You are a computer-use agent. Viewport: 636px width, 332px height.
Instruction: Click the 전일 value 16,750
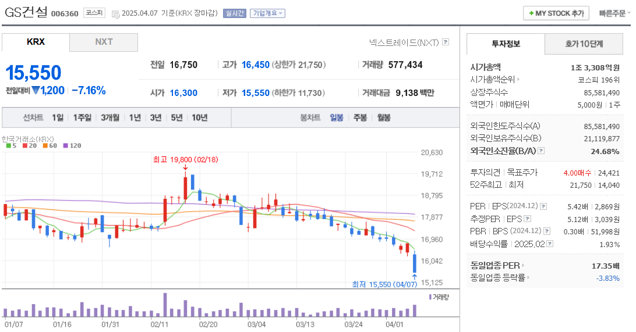[x=183, y=65]
